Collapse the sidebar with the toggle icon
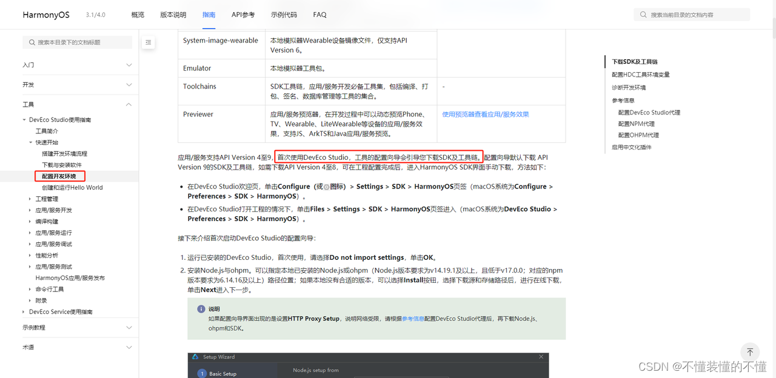The image size is (776, 378). [x=149, y=42]
